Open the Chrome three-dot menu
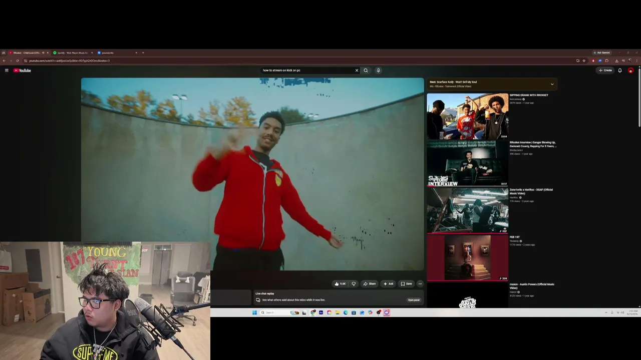The image size is (641, 360). 637,61
